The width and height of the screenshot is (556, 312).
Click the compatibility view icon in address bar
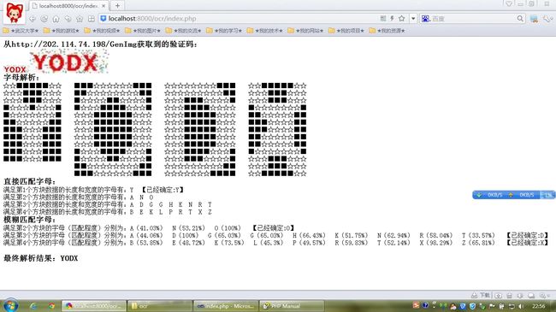[x=383, y=18]
